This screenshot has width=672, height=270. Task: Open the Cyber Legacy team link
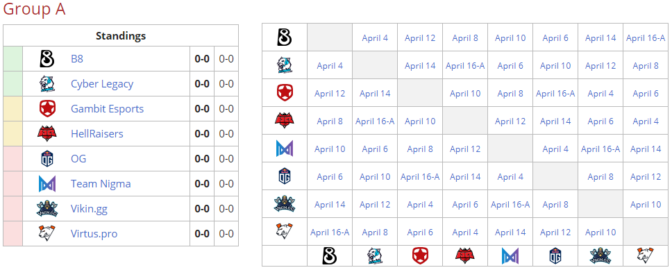(102, 84)
